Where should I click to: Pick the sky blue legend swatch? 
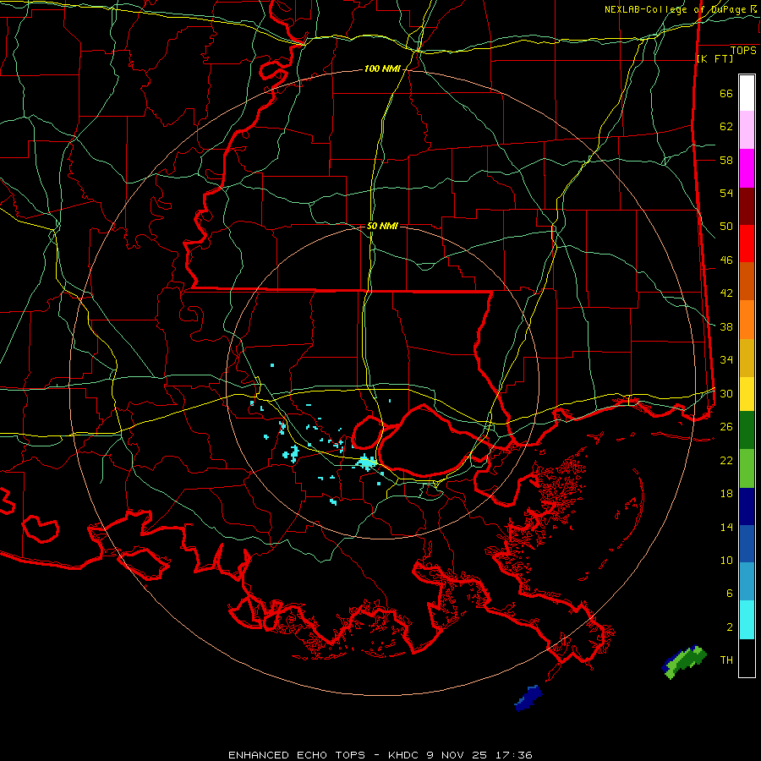click(747, 582)
